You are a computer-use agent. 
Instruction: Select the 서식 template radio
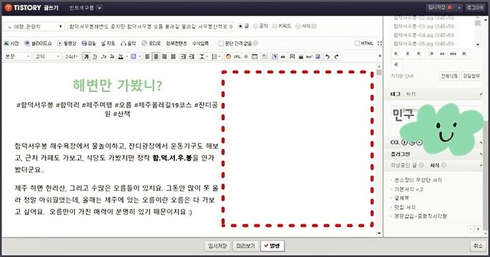pos(298,26)
